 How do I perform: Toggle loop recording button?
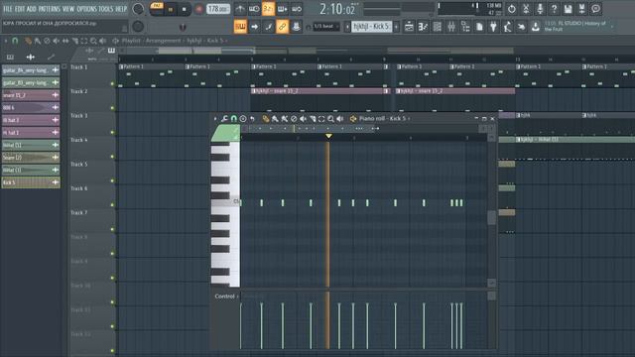297,9
